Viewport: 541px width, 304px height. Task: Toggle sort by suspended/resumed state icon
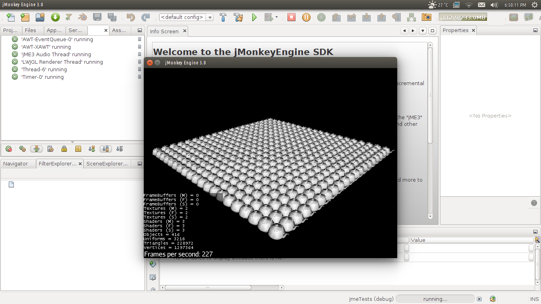pos(92,149)
